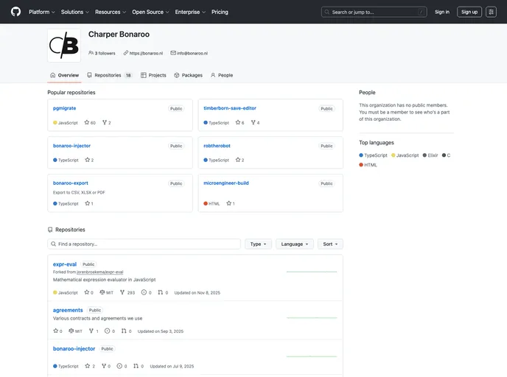Open the appearance settings icon in header
The image size is (507, 377).
tap(491, 12)
